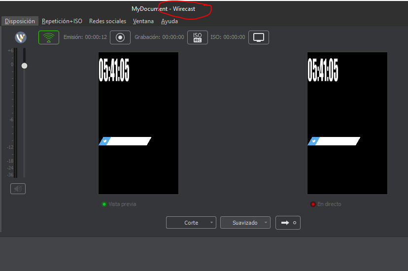
Task: Click the green Vista previa indicator
Action: point(104,204)
